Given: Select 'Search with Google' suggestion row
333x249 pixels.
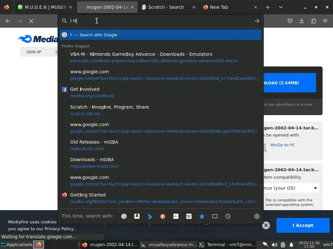Looking at the screenshot, I should click(x=161, y=35).
